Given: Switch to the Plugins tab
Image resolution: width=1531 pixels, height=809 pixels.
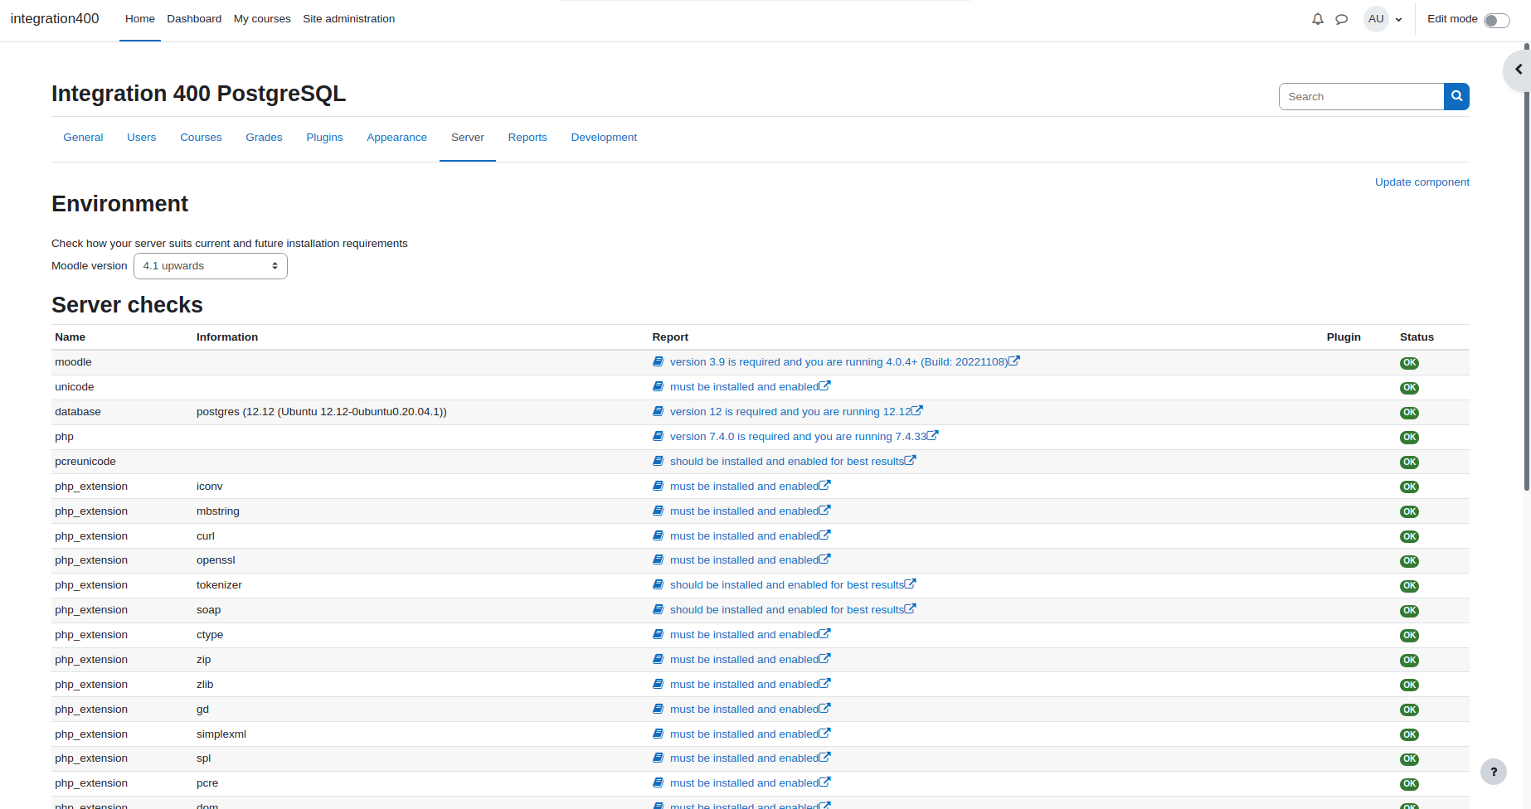Looking at the screenshot, I should click(324, 138).
